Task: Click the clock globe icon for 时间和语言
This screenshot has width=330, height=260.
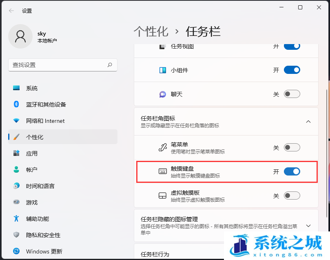Action: point(16,186)
